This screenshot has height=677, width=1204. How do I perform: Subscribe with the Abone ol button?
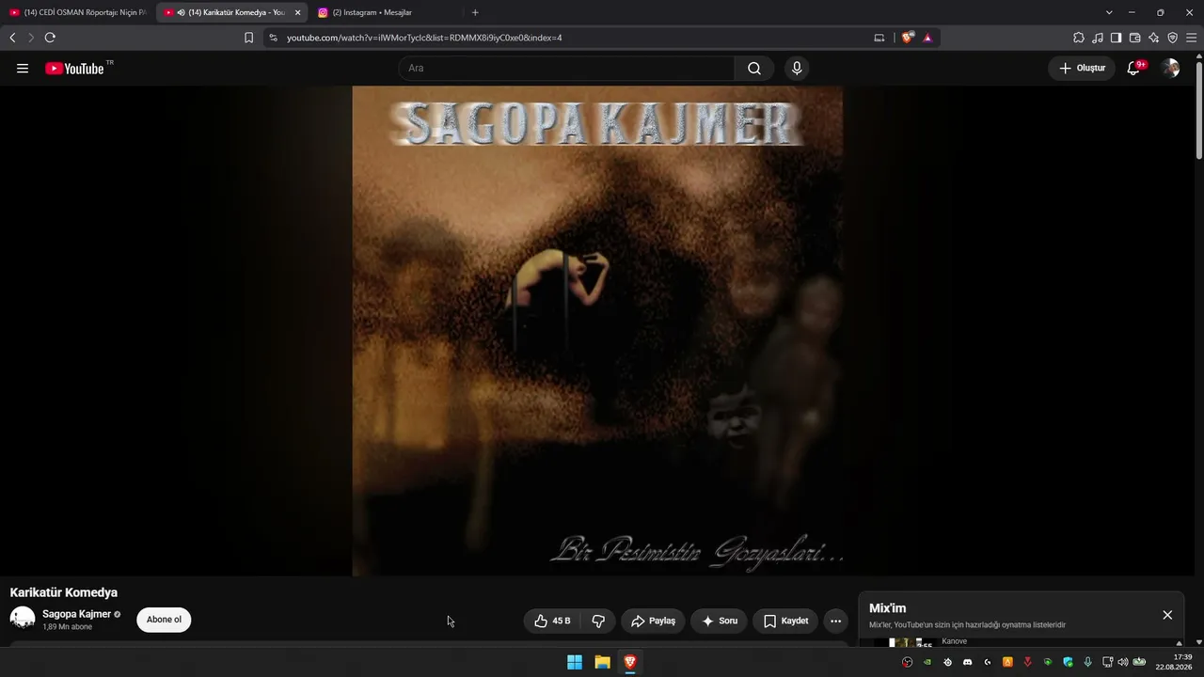pyautogui.click(x=164, y=620)
